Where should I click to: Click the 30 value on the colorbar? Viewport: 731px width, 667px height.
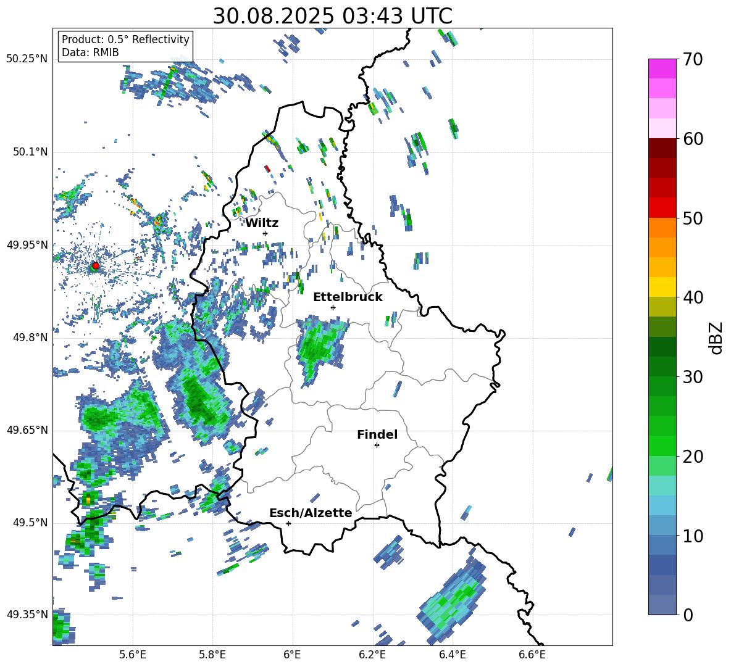[693, 377]
